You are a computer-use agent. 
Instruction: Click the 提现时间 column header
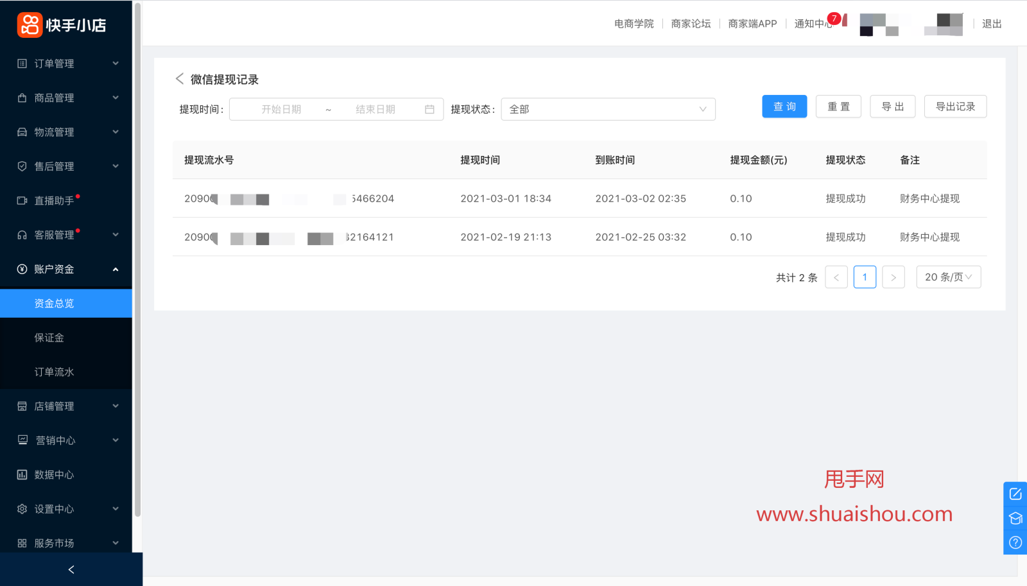pos(480,160)
